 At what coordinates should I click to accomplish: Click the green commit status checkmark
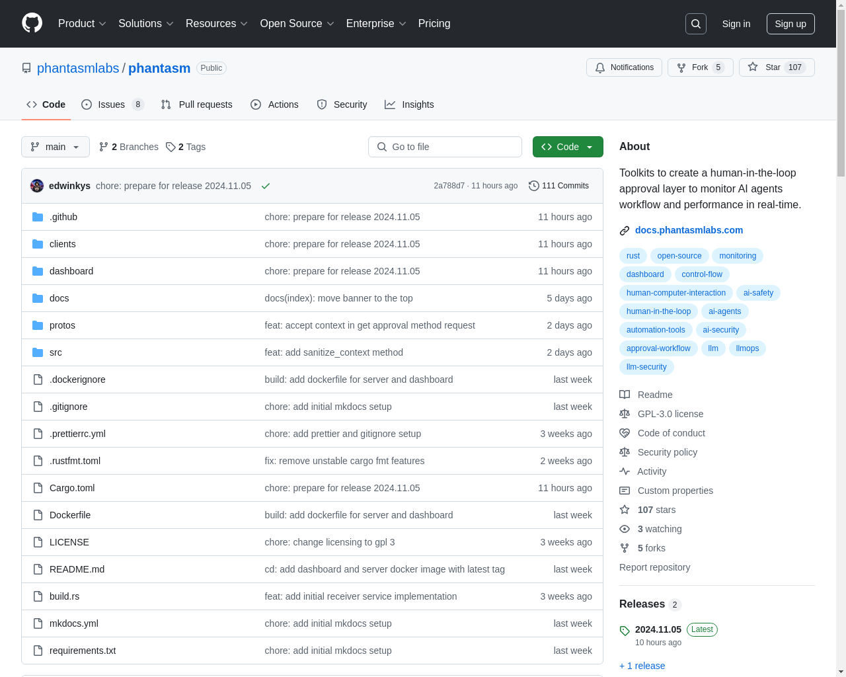(x=266, y=186)
